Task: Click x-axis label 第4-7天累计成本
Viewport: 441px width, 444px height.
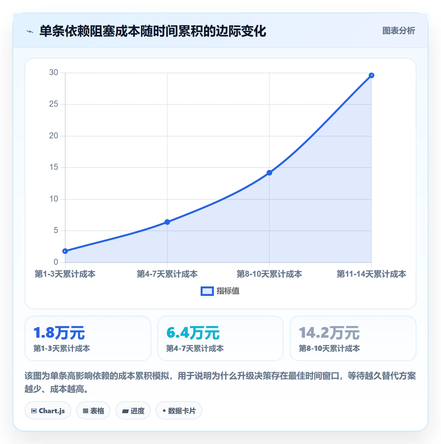Action: point(167,274)
